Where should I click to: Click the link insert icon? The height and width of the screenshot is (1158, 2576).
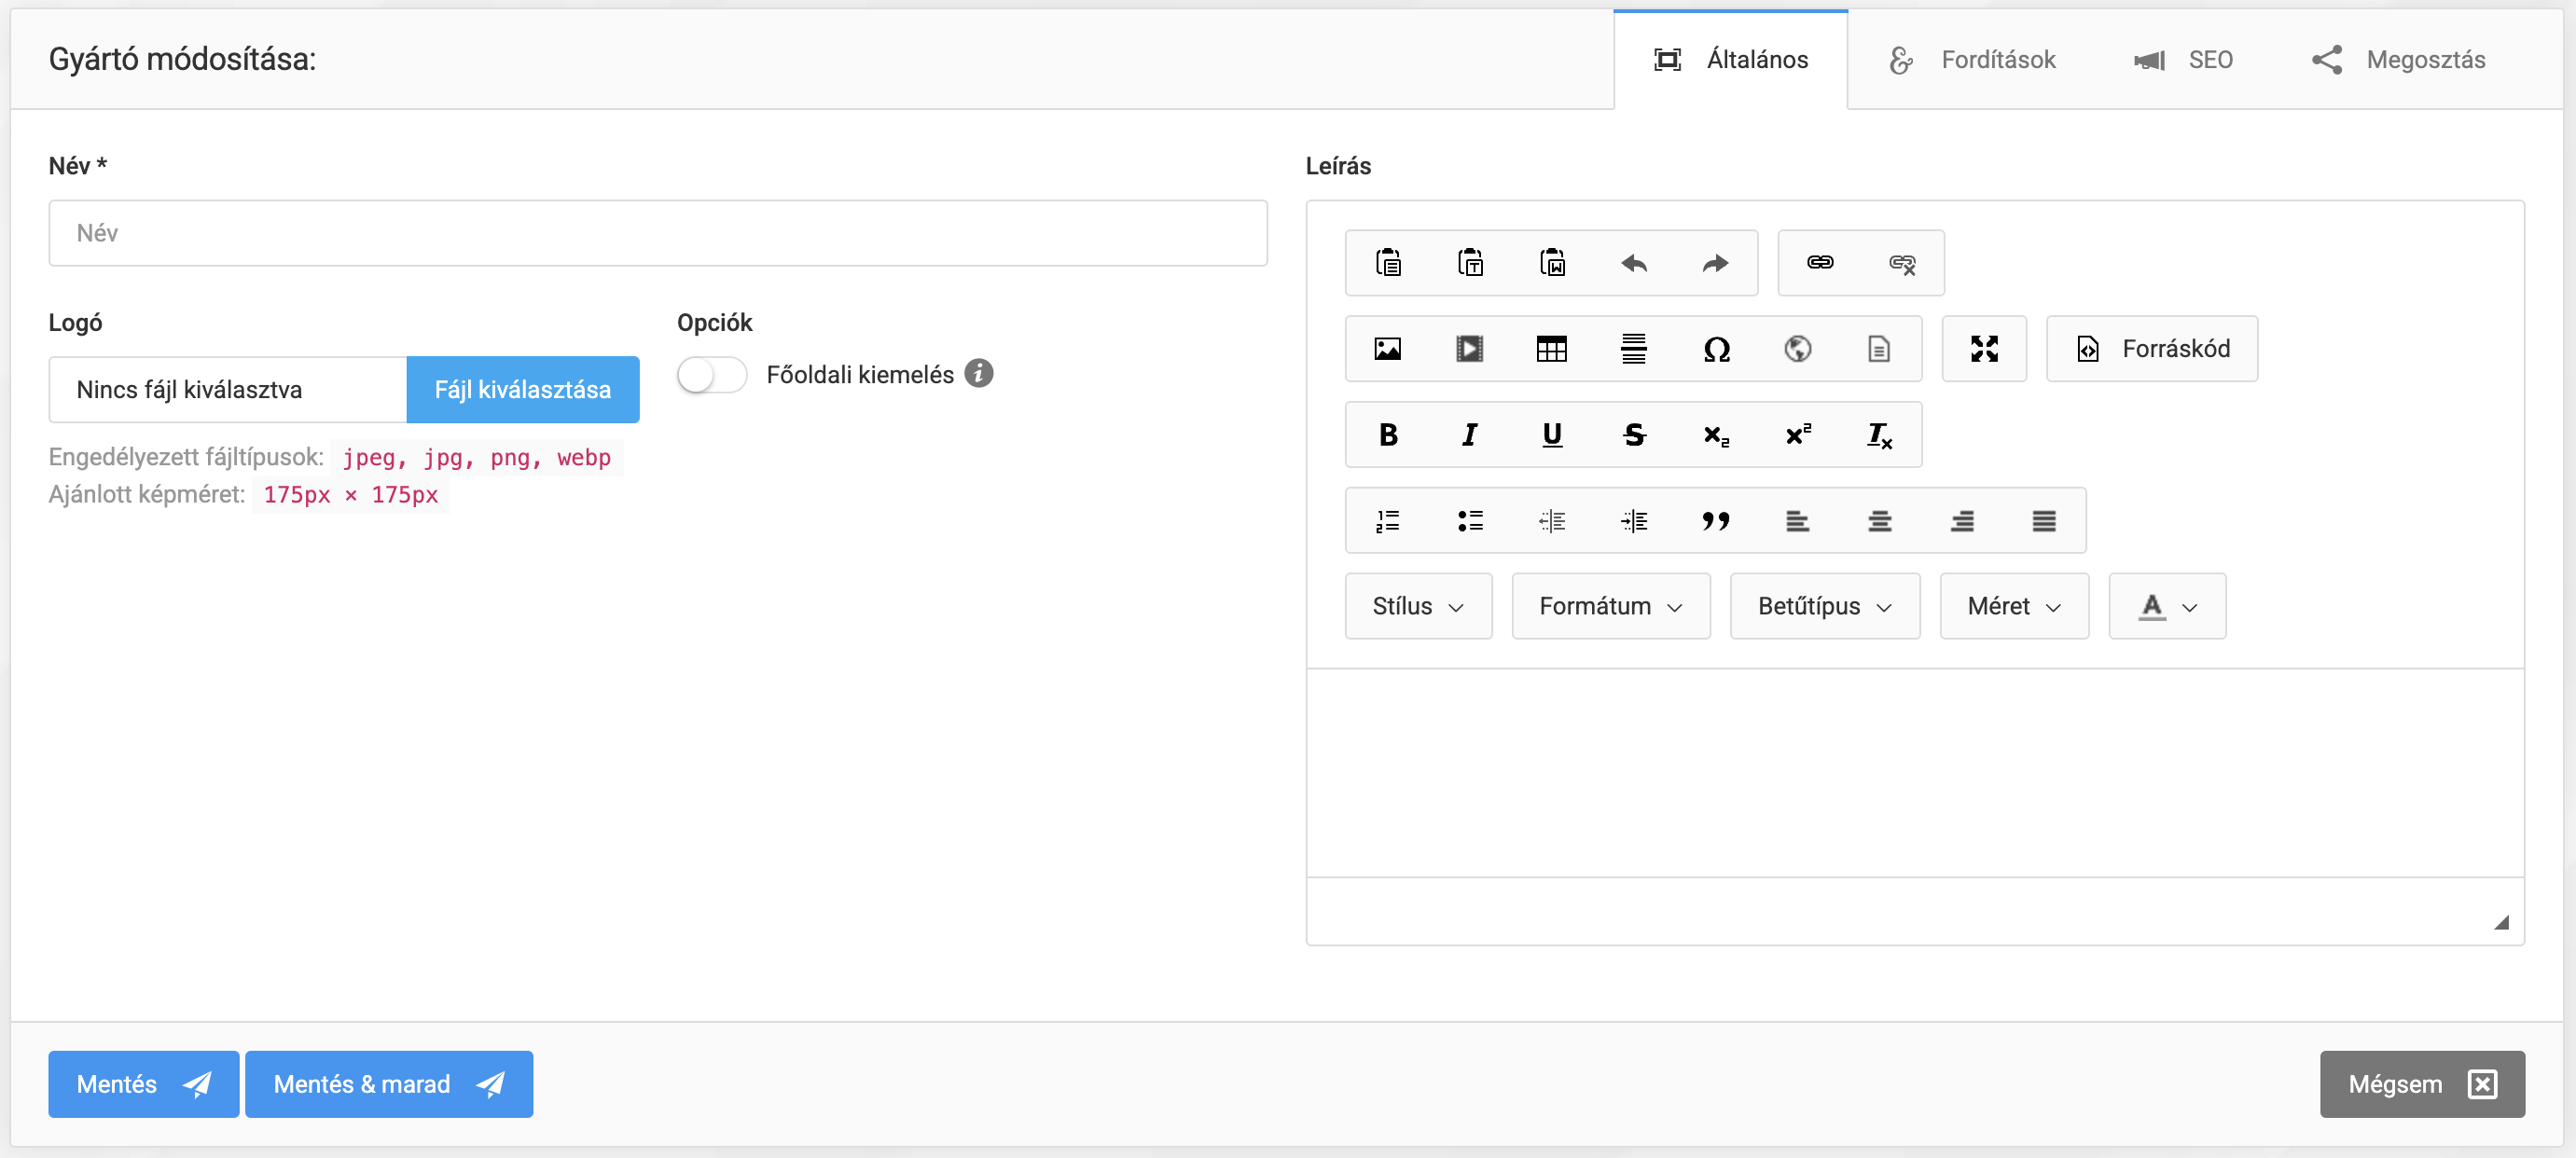tap(1819, 263)
